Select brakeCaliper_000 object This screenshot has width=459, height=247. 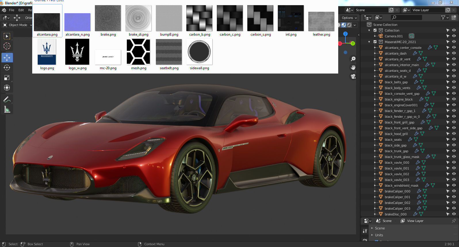(x=397, y=191)
